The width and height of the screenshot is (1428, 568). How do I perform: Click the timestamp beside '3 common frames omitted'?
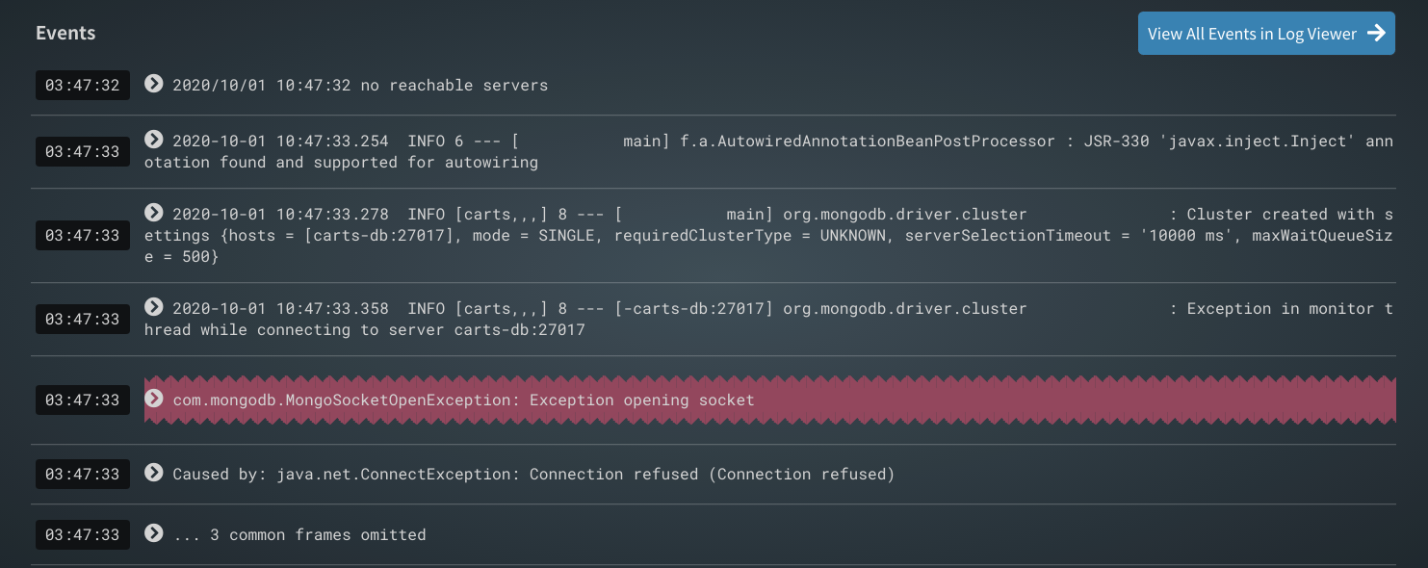(x=83, y=535)
